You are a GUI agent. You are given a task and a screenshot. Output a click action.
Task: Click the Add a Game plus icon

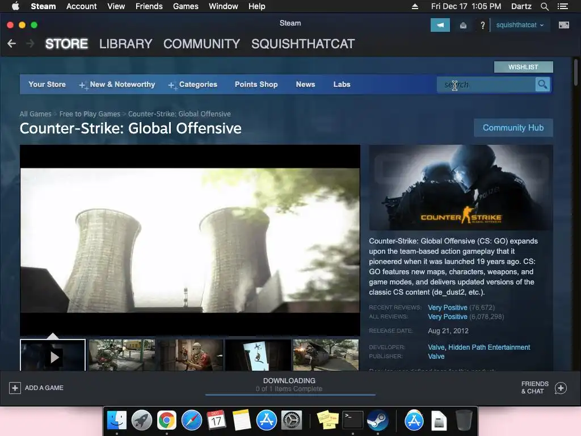pyautogui.click(x=15, y=388)
